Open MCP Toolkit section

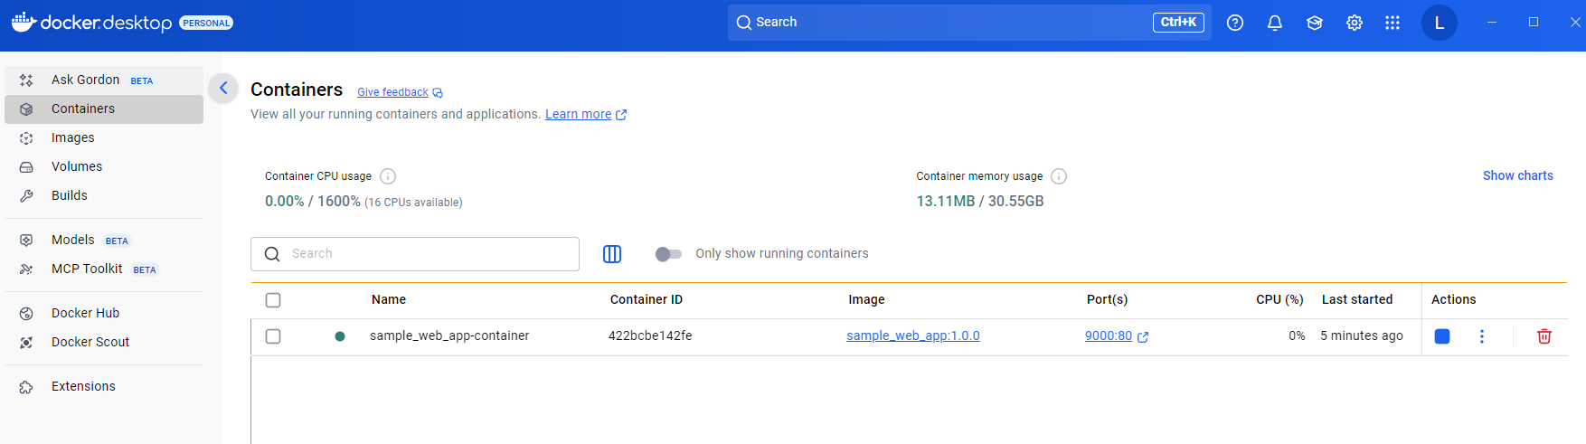coord(104,269)
